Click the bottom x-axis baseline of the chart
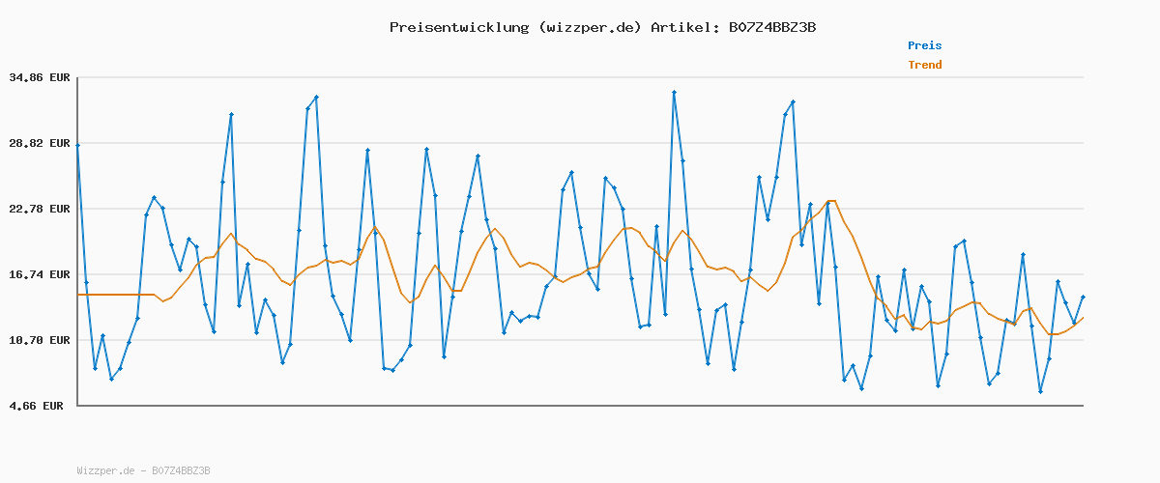1160x483 pixels. point(580,406)
